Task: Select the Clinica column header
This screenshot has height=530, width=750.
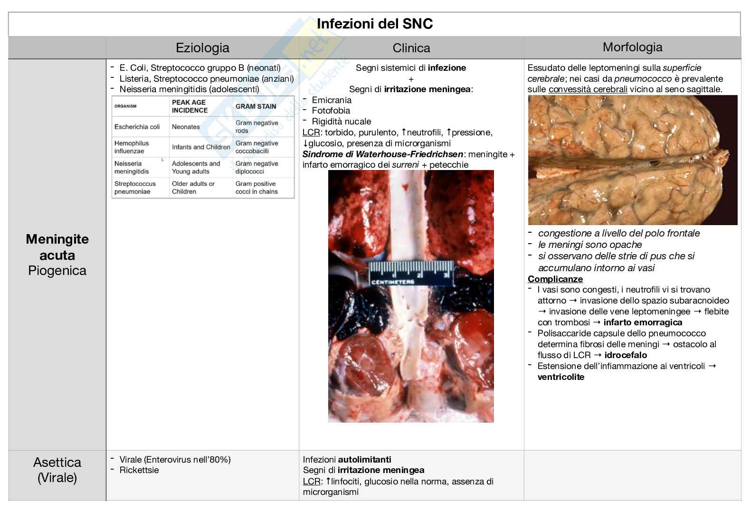Action: [411, 48]
